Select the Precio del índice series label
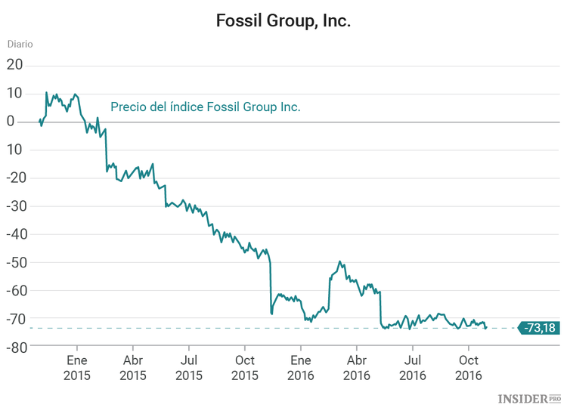 click(x=206, y=107)
